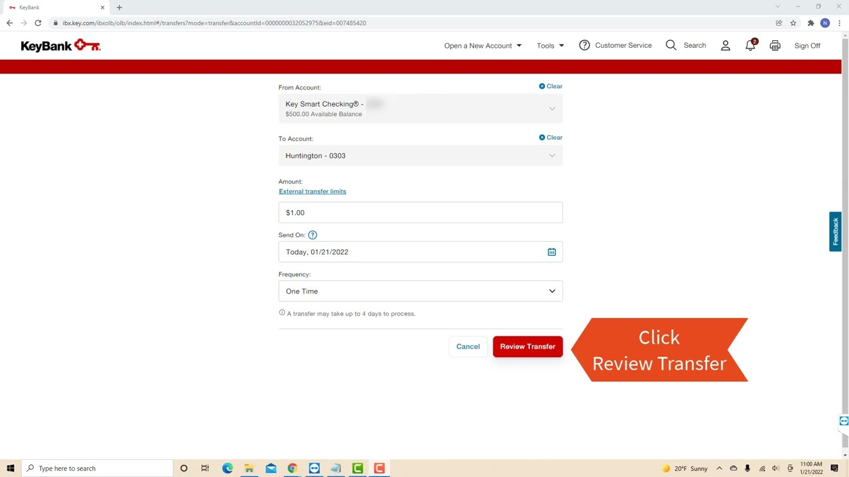Click the taskbar clock showing 11:00 AM
849x477 pixels.
811,468
